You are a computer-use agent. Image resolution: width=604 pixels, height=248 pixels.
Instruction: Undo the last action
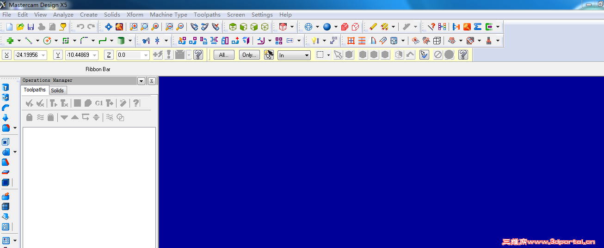[x=80, y=27]
